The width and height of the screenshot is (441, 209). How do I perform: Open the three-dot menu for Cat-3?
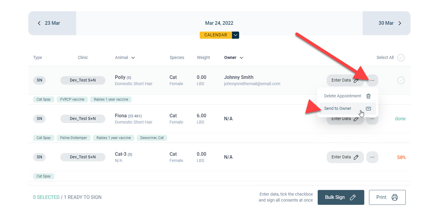[x=372, y=157]
